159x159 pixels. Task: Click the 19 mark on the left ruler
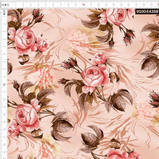point(5,152)
